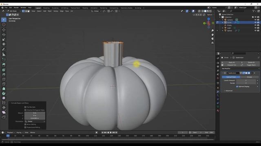Viewport: 261px width, 146px height.
Task: Select the Measure tool
Action: tap(4, 54)
